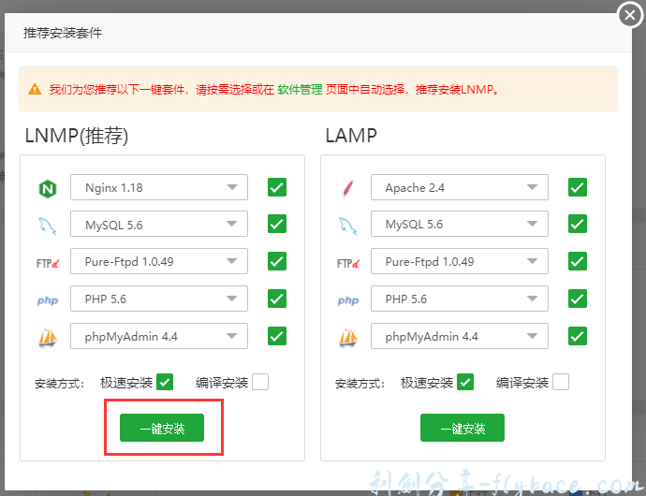The width and height of the screenshot is (646, 496).
Task: Click the PHP logo icon in LAMP
Action: coord(347,300)
